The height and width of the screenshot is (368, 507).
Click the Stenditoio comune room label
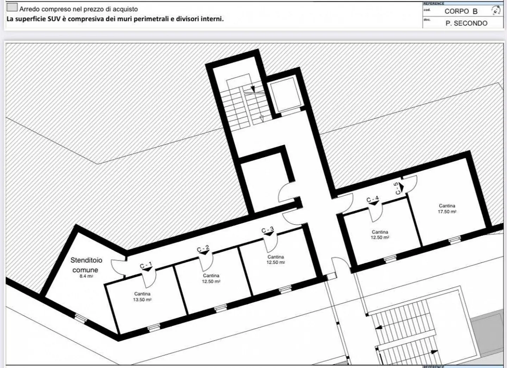click(x=86, y=265)
